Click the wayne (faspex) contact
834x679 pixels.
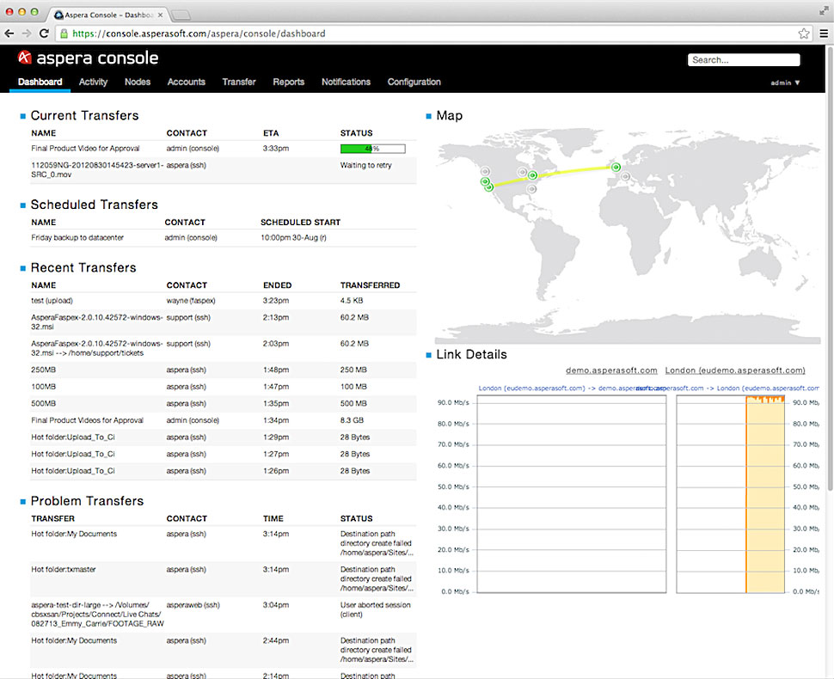click(x=191, y=301)
